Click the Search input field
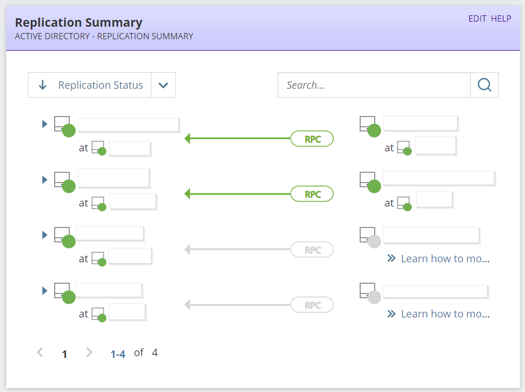 pos(374,85)
